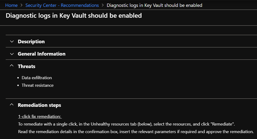
Task: Collapse the Remediation steps chevron
Action: [12, 105]
